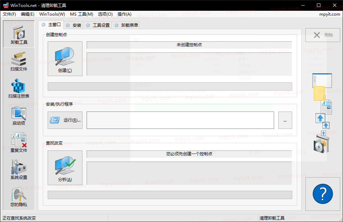Click the 创建(C) control point button

(65, 59)
